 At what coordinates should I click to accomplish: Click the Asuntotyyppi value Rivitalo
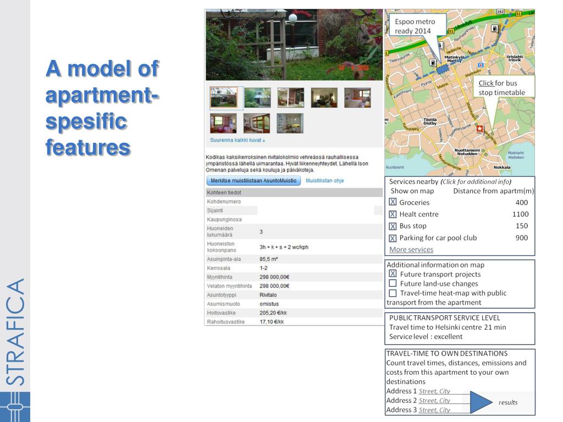click(x=268, y=295)
